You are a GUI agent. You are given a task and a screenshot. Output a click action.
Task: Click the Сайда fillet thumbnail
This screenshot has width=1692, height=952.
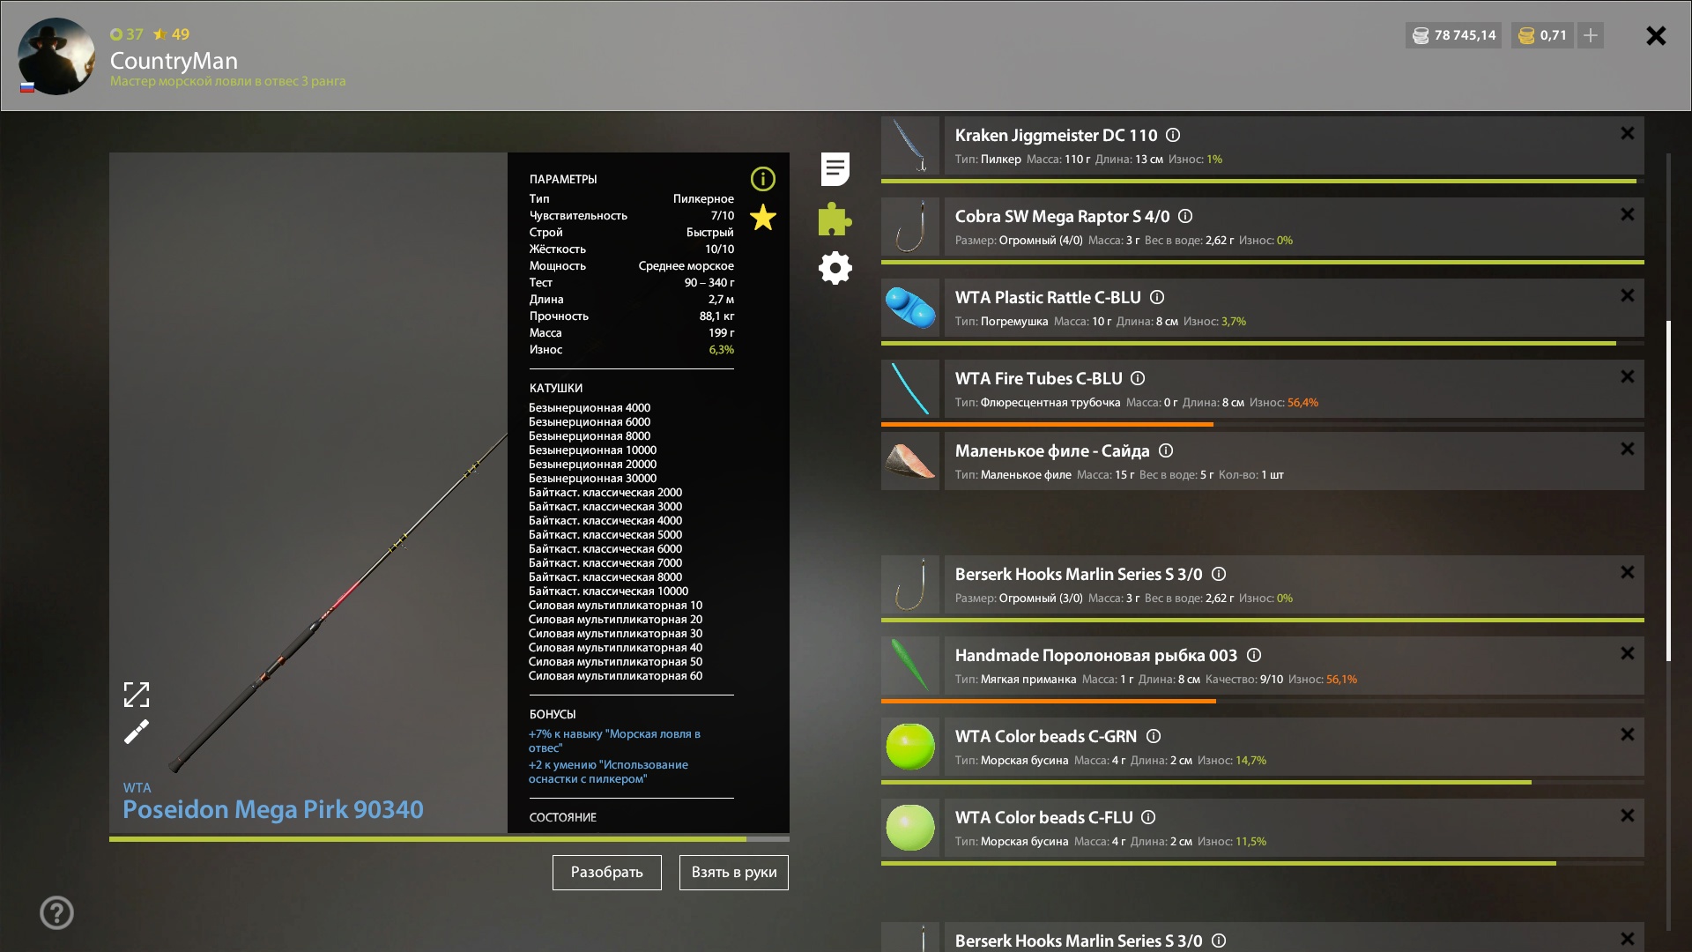click(910, 461)
